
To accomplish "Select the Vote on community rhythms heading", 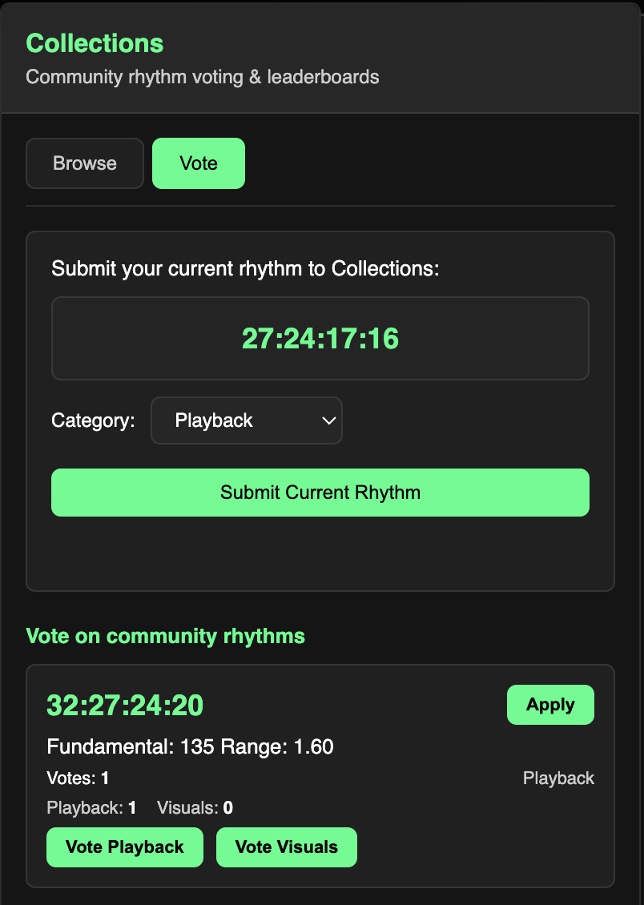I will (166, 635).
